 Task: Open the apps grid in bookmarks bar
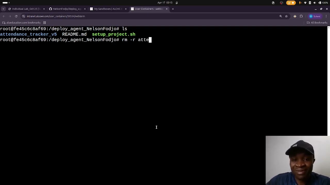[45, 23]
